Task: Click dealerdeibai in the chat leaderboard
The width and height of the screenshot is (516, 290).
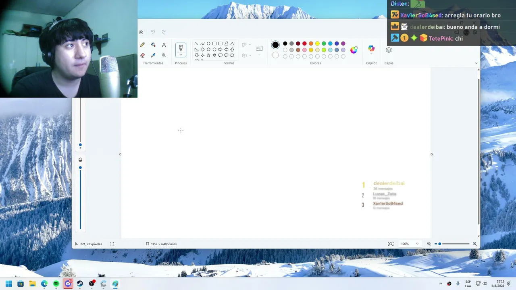Action: pyautogui.click(x=389, y=183)
